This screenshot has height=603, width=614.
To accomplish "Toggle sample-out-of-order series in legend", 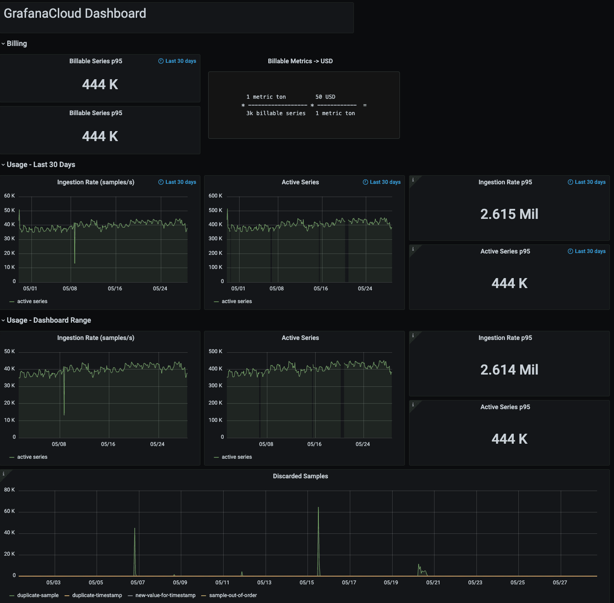I will click(233, 595).
